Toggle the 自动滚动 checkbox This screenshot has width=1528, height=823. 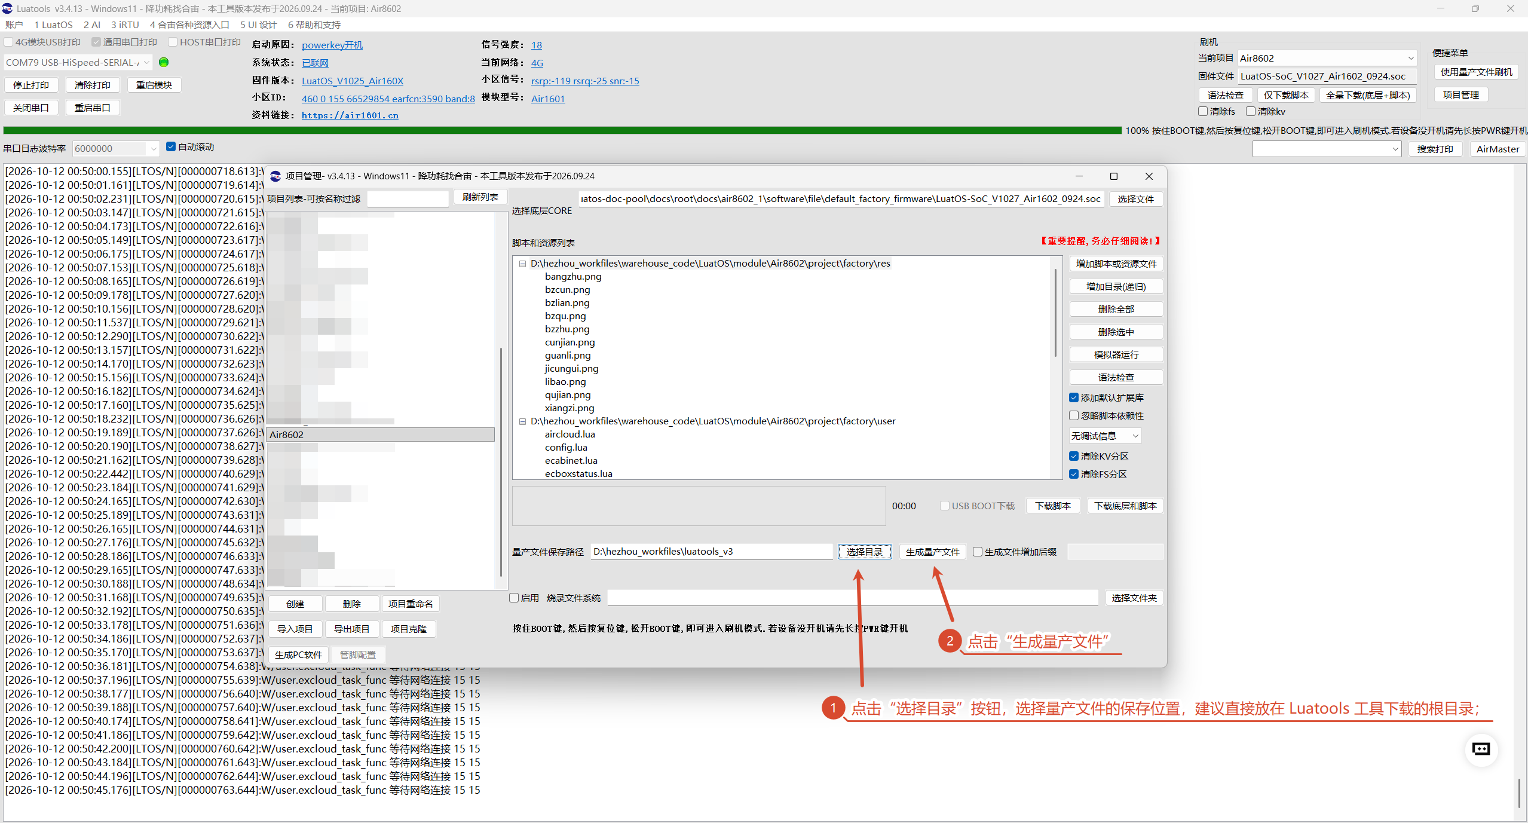click(171, 146)
